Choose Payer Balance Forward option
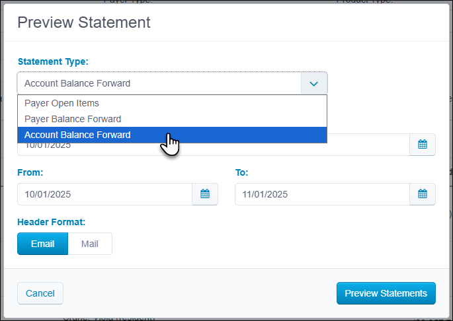 click(172, 119)
